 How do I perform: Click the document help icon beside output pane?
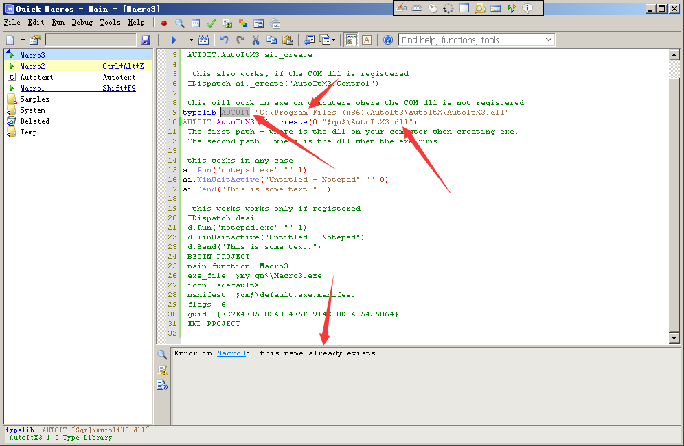click(x=162, y=386)
